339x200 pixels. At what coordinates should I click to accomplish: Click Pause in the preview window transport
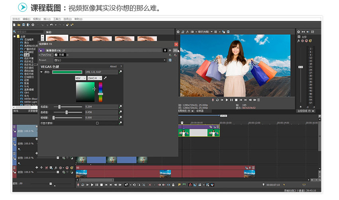pyautogui.click(x=232, y=100)
